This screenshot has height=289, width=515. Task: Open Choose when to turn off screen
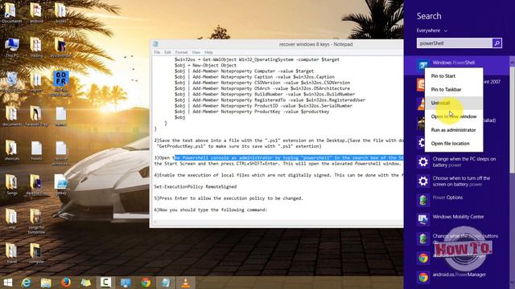click(461, 181)
